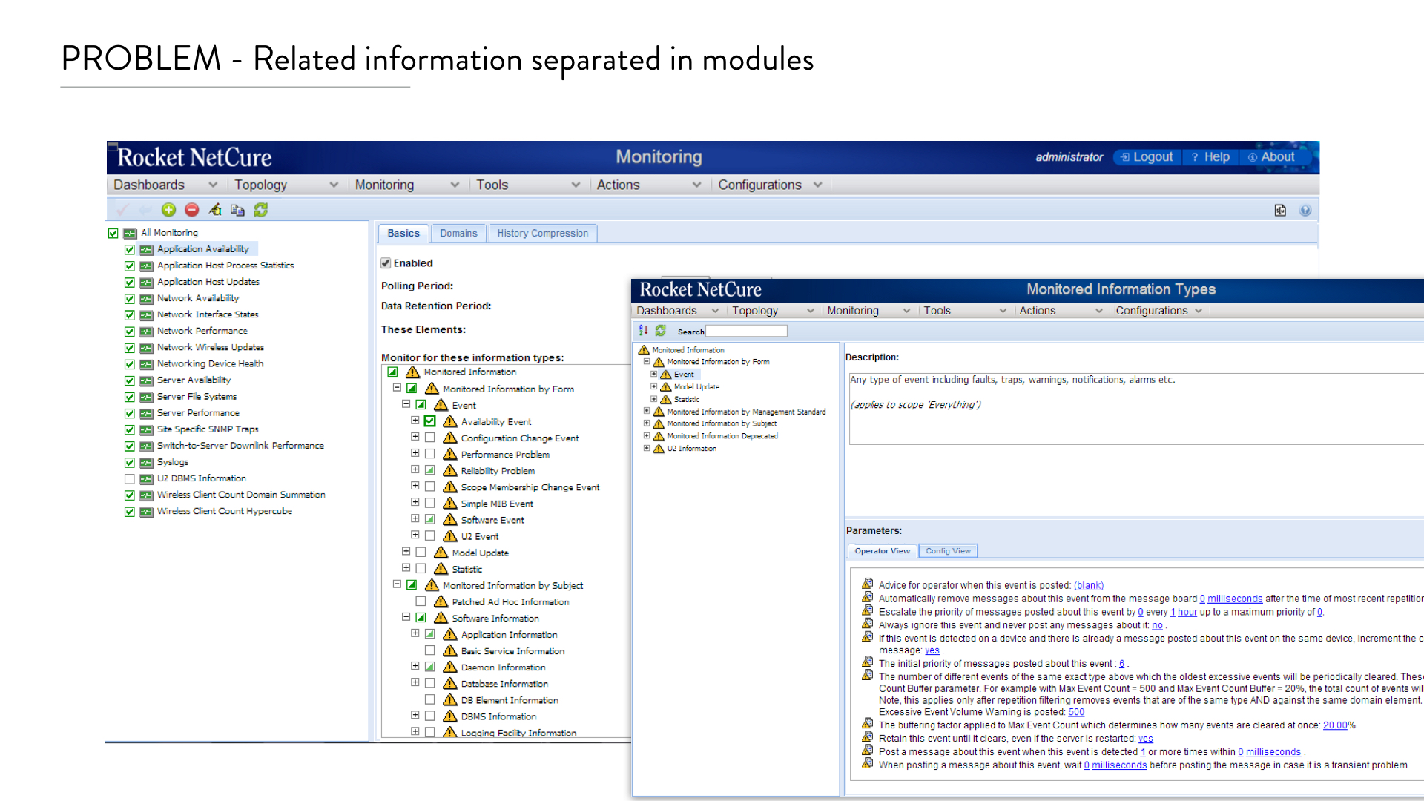Expand Monitored Information by Management Standard
Image resolution: width=1424 pixels, height=801 pixels.
[647, 411]
